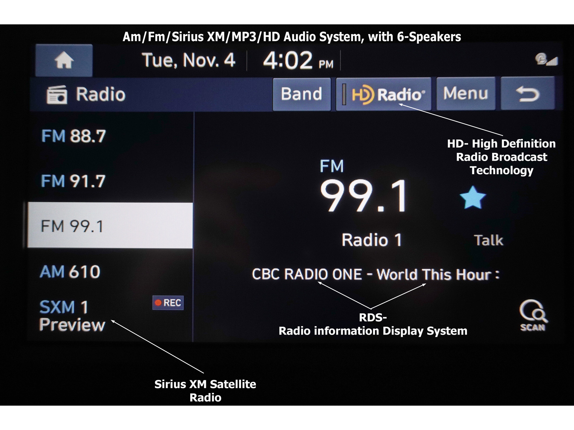
Task: Select FM 88.7 preset
Action: [73, 136]
